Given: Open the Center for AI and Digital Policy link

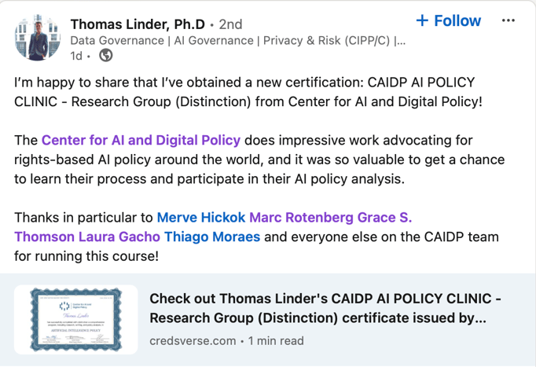Looking at the screenshot, I should click(141, 141).
